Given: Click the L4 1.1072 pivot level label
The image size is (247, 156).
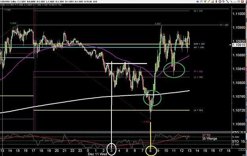Looking at the screenshot, I should click(198, 110).
